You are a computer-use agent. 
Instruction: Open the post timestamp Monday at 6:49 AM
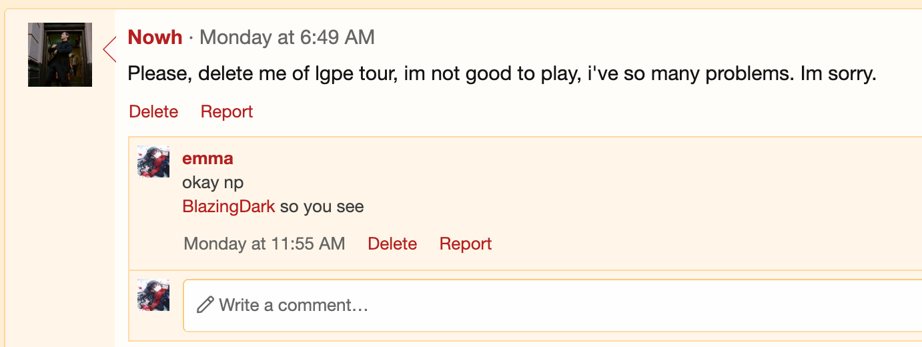tap(287, 37)
